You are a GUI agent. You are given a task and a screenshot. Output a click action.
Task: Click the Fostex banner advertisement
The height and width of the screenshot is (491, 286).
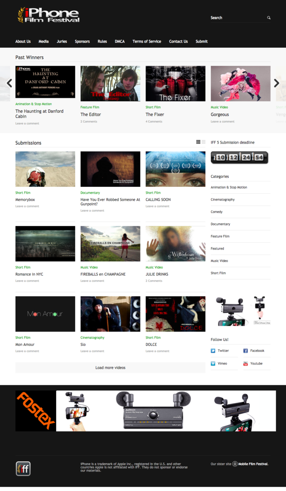coord(145,411)
